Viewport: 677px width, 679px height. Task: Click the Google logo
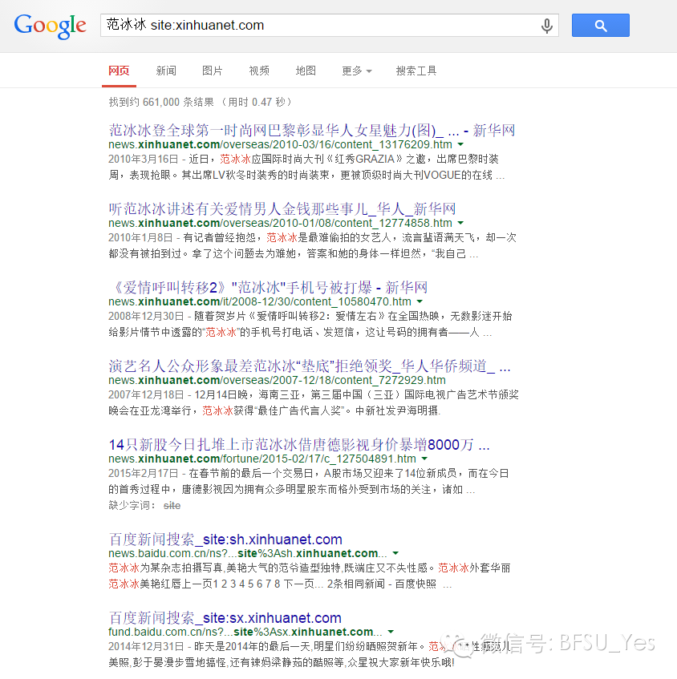[x=51, y=26]
